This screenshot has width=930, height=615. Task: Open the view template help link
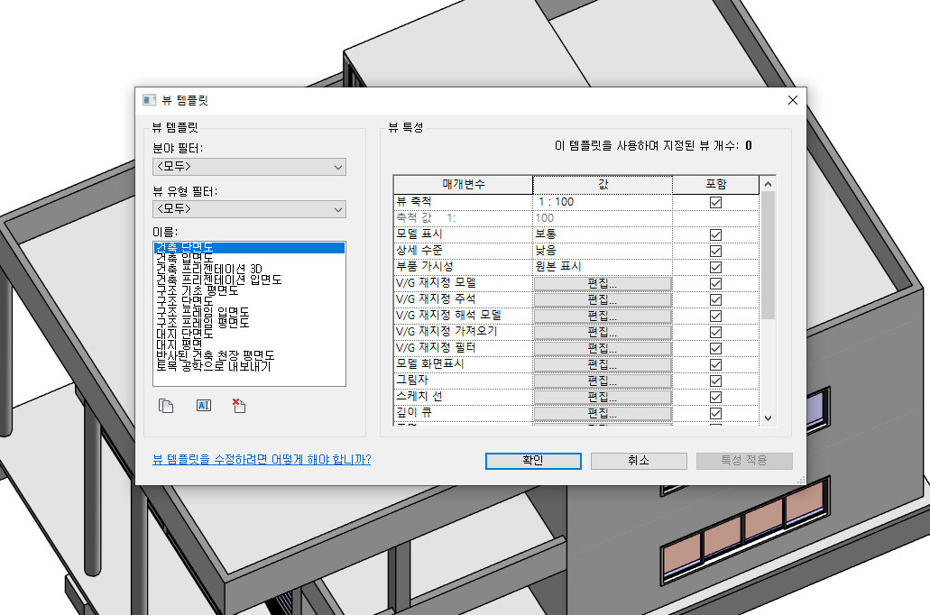coord(262,460)
